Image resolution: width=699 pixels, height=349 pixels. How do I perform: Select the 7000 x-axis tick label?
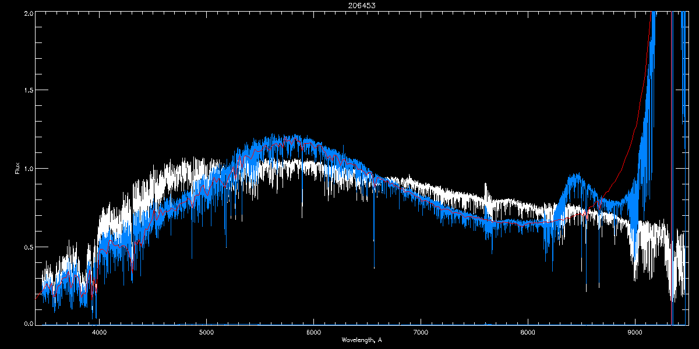pos(421,333)
